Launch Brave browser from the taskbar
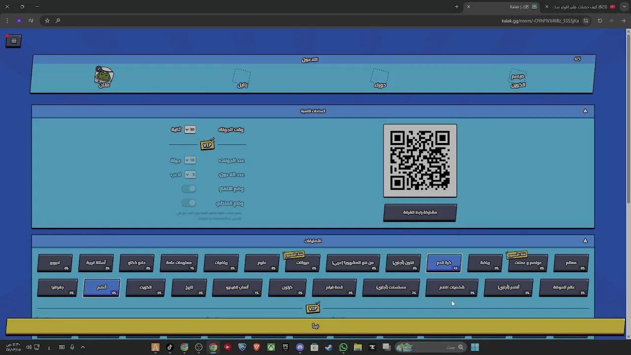The image size is (631, 355). [x=256, y=347]
